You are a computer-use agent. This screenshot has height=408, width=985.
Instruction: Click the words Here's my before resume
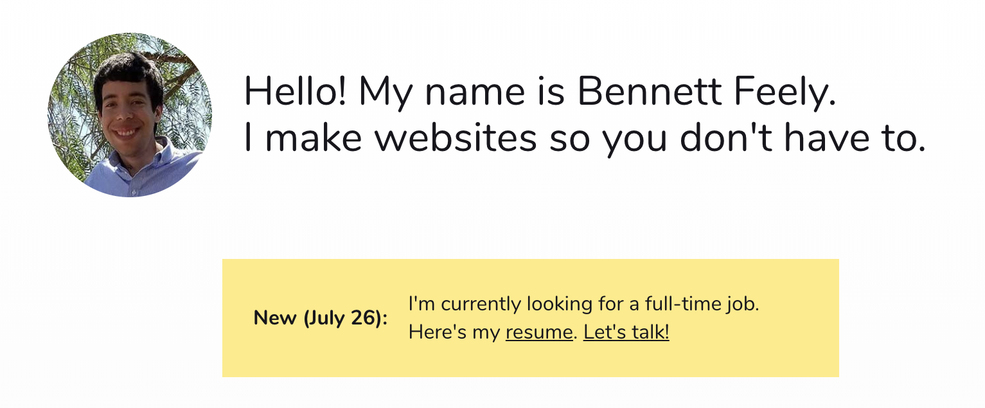pos(454,332)
